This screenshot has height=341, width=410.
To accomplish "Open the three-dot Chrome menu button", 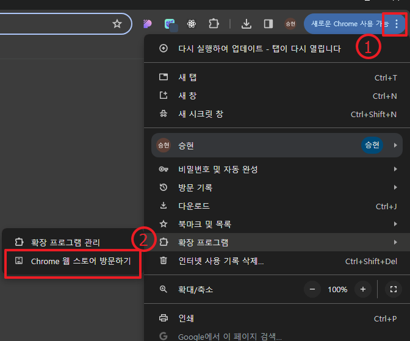I will [x=397, y=24].
